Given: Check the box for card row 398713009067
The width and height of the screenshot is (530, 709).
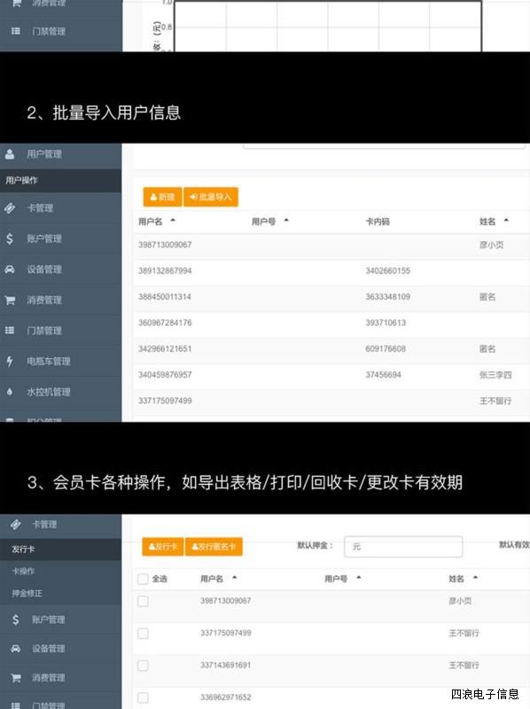Looking at the screenshot, I should [143, 601].
